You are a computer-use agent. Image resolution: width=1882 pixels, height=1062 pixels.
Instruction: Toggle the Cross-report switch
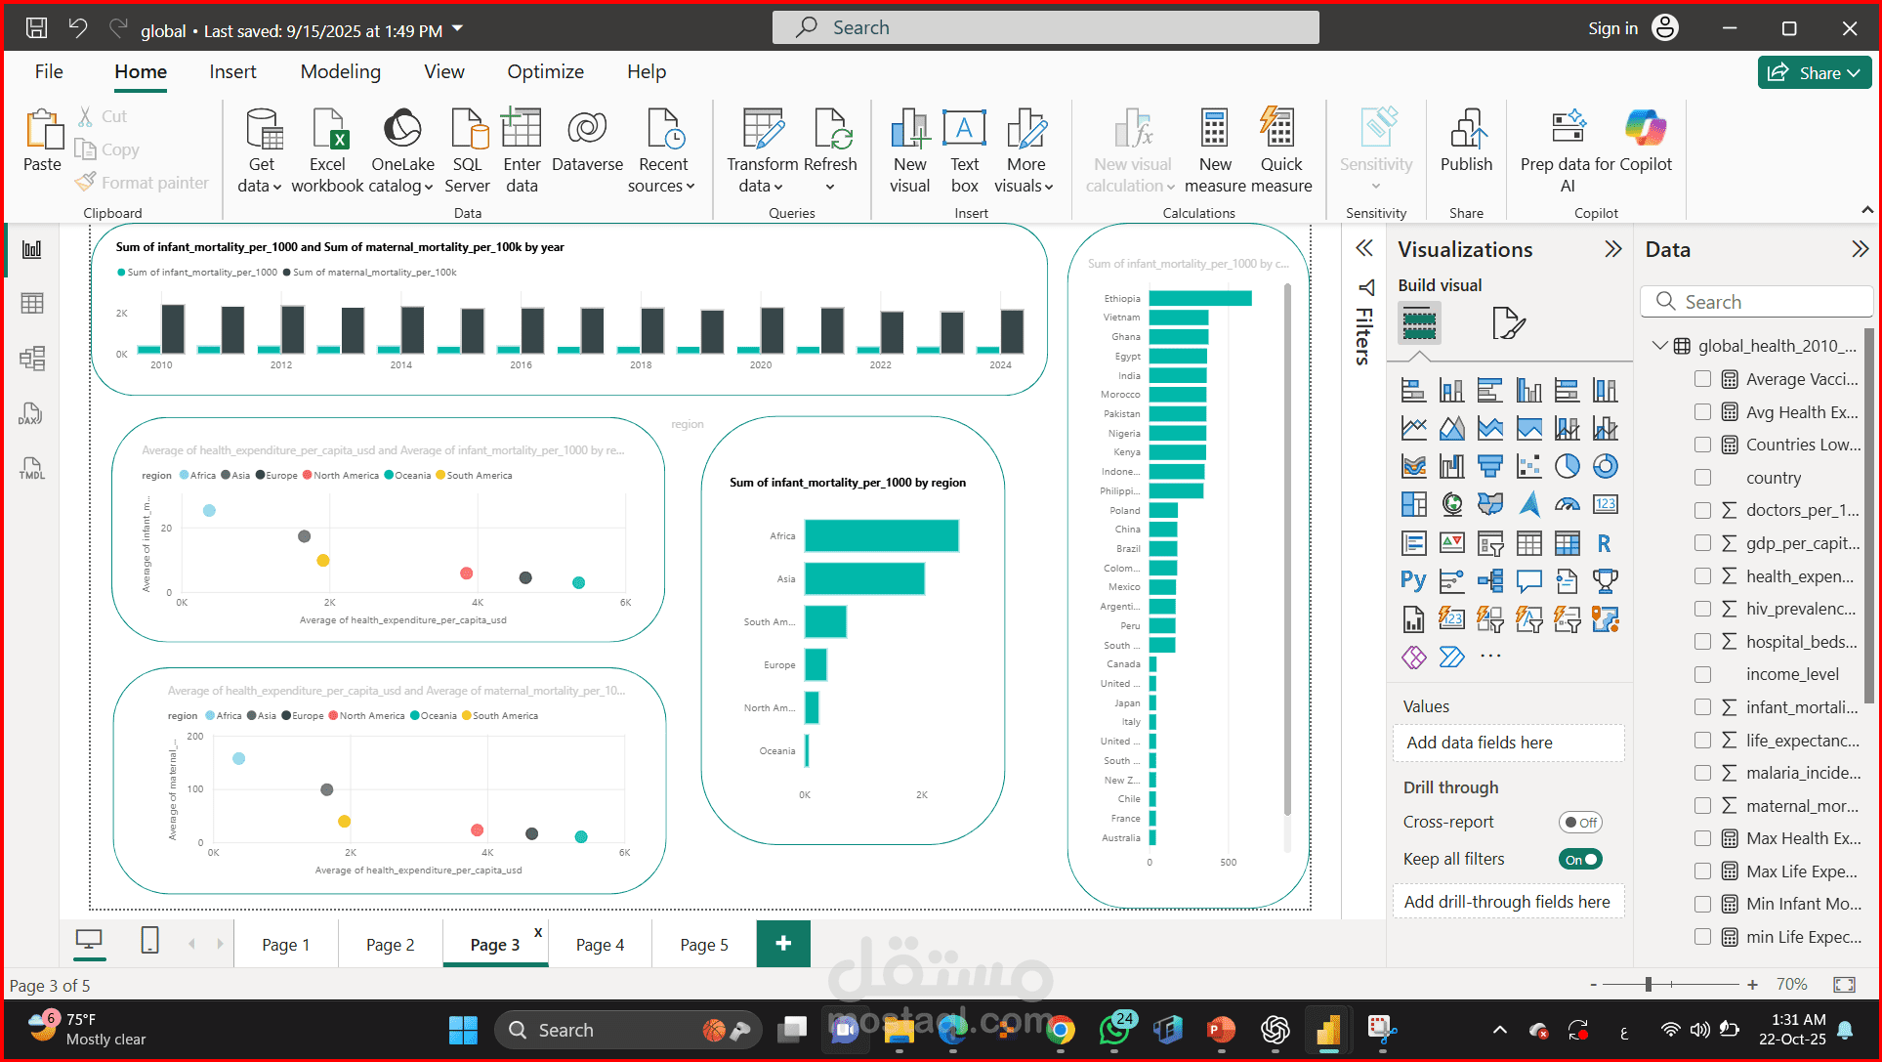coord(1579,823)
